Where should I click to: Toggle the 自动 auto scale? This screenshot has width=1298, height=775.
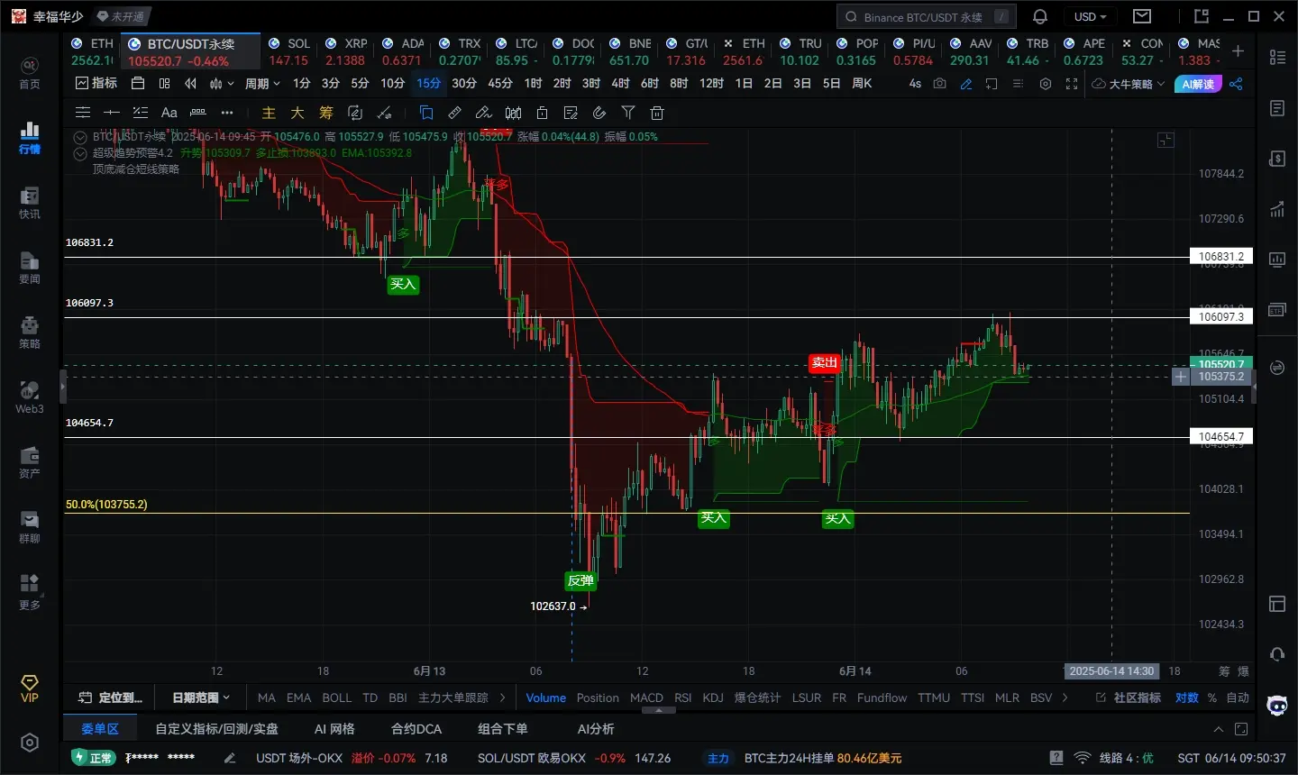[1238, 697]
